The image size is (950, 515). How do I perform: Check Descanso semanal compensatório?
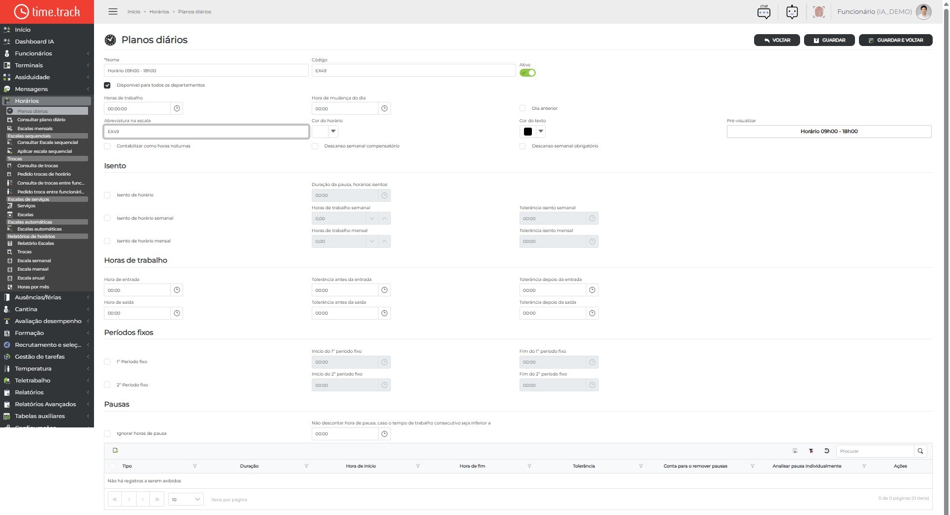(315, 146)
